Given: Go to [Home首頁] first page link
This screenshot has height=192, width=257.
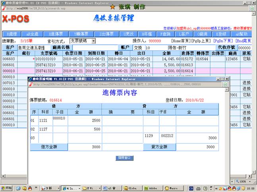Looking at the screenshot, I should (x=180, y=41).
